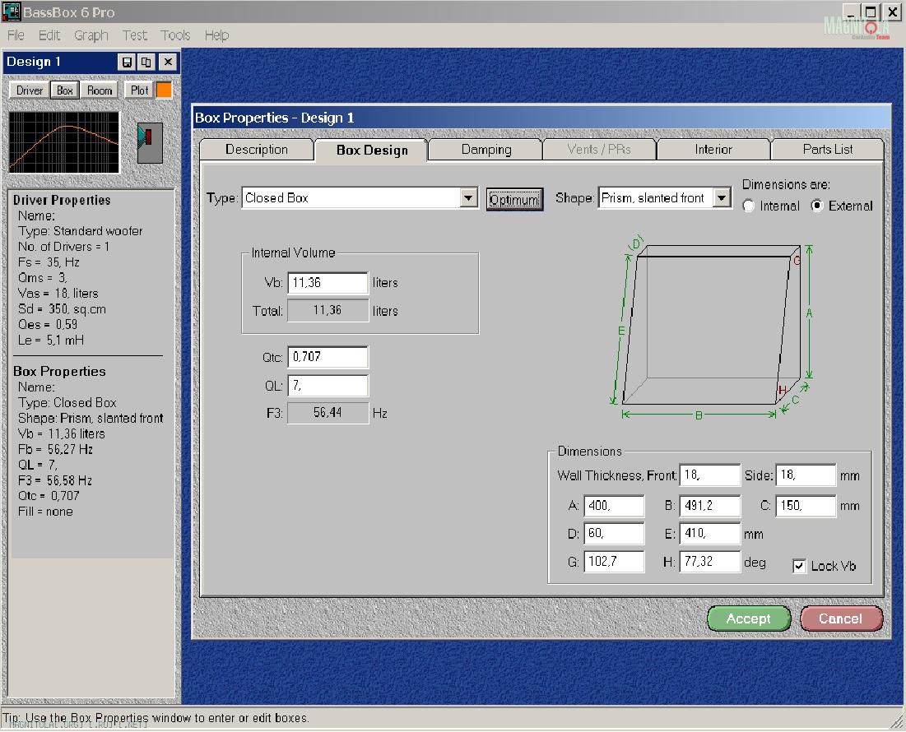This screenshot has width=906, height=732.
Task: Click the status bar tip text
Action: (x=156, y=718)
